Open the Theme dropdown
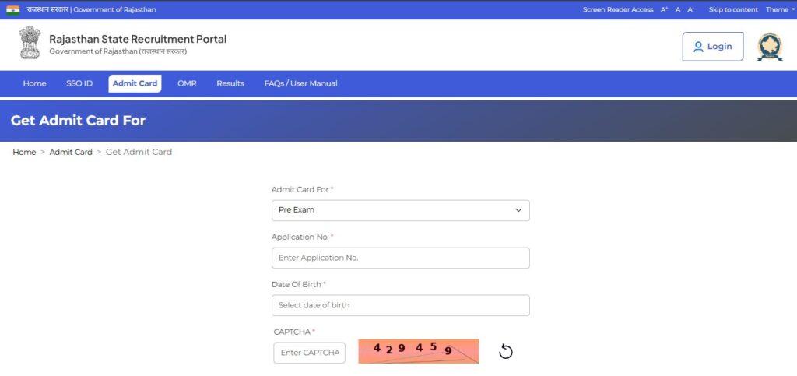The width and height of the screenshot is (797, 376). pyautogui.click(x=780, y=9)
